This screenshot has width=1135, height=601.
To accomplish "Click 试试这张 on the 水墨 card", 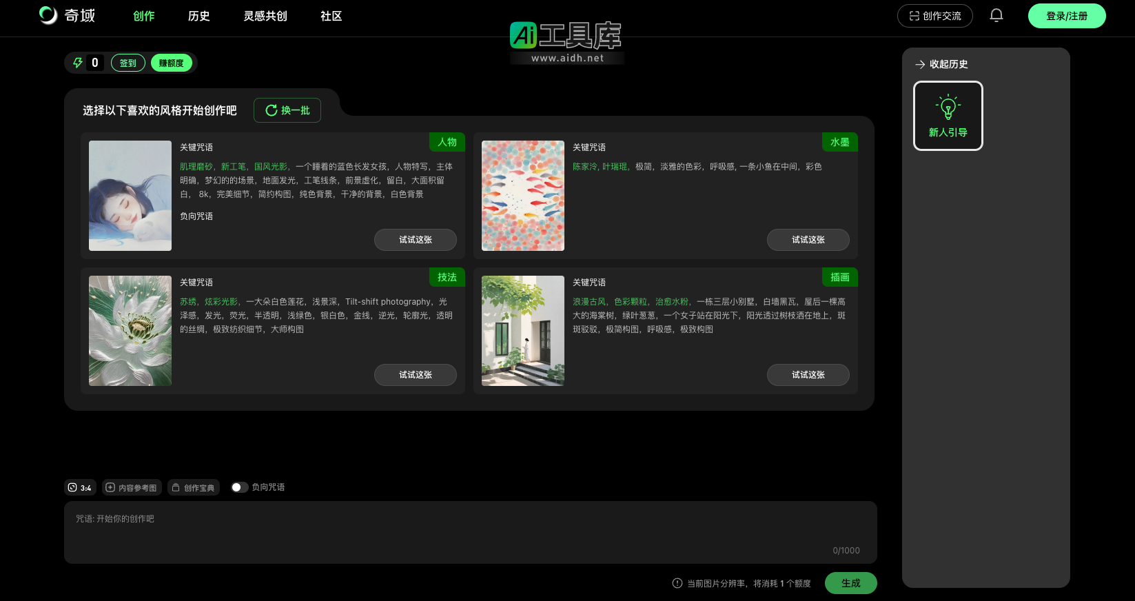I will 808,240.
